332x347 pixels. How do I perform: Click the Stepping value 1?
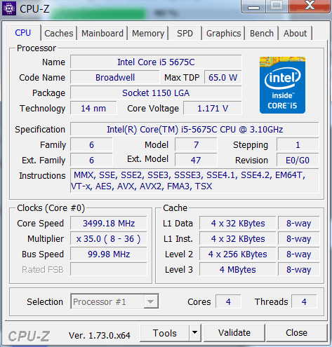pyautogui.click(x=298, y=145)
